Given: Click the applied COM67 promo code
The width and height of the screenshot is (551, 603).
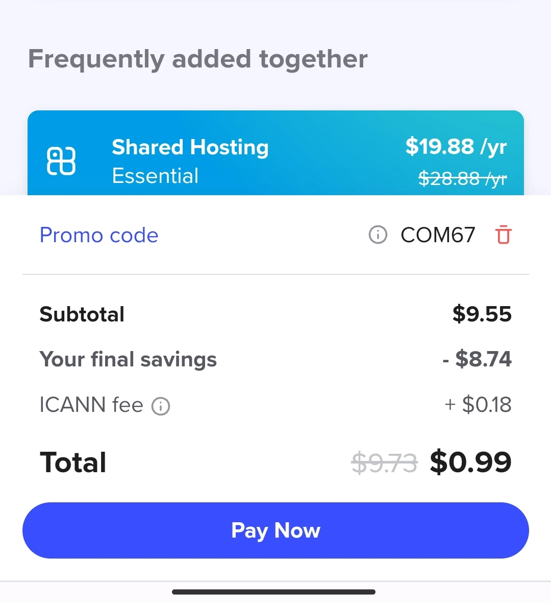Looking at the screenshot, I should click(x=438, y=235).
